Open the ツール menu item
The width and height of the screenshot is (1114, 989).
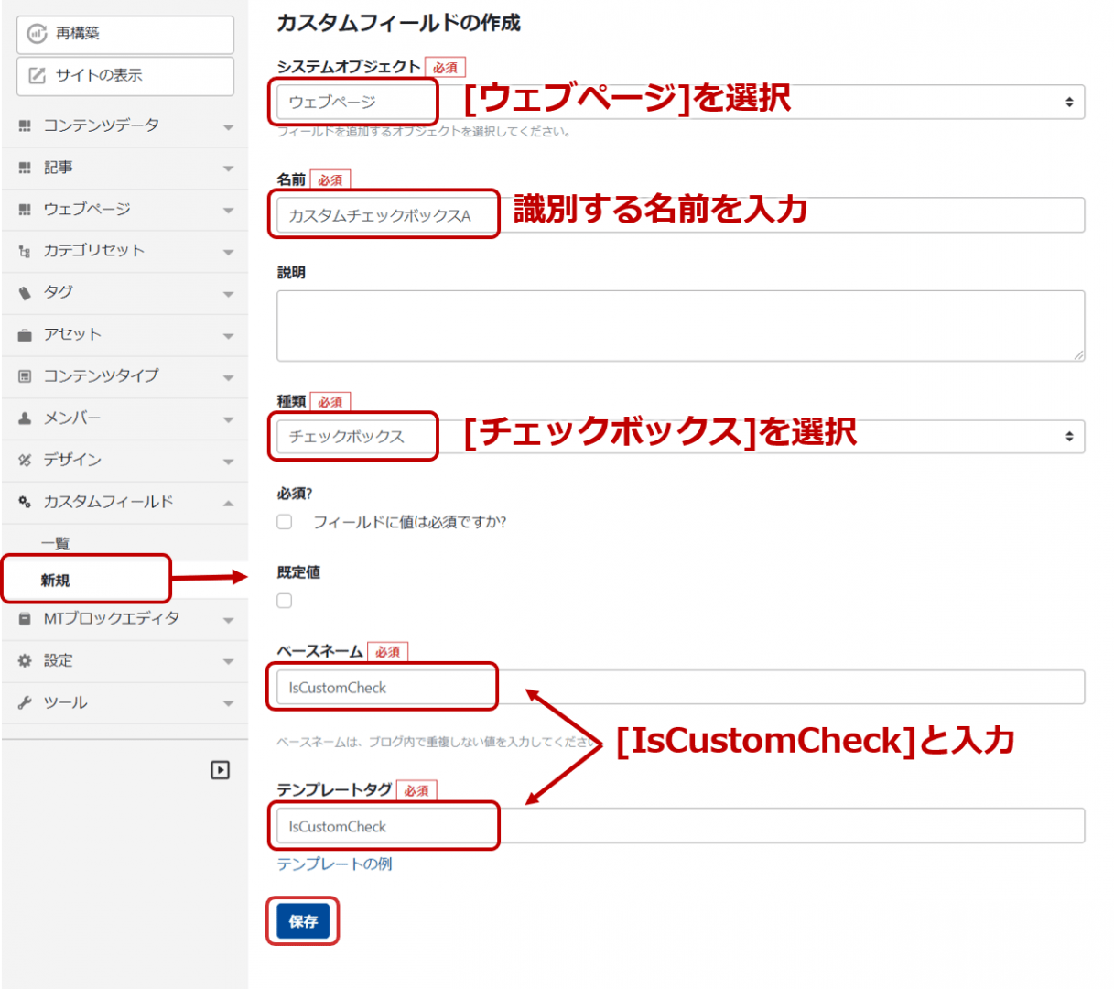coord(124,703)
